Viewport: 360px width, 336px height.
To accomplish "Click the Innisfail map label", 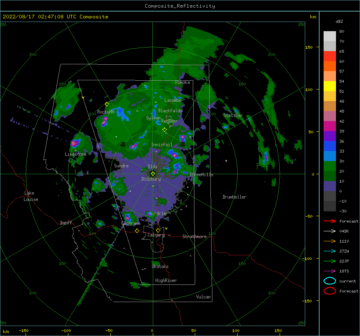I will click(x=162, y=145).
